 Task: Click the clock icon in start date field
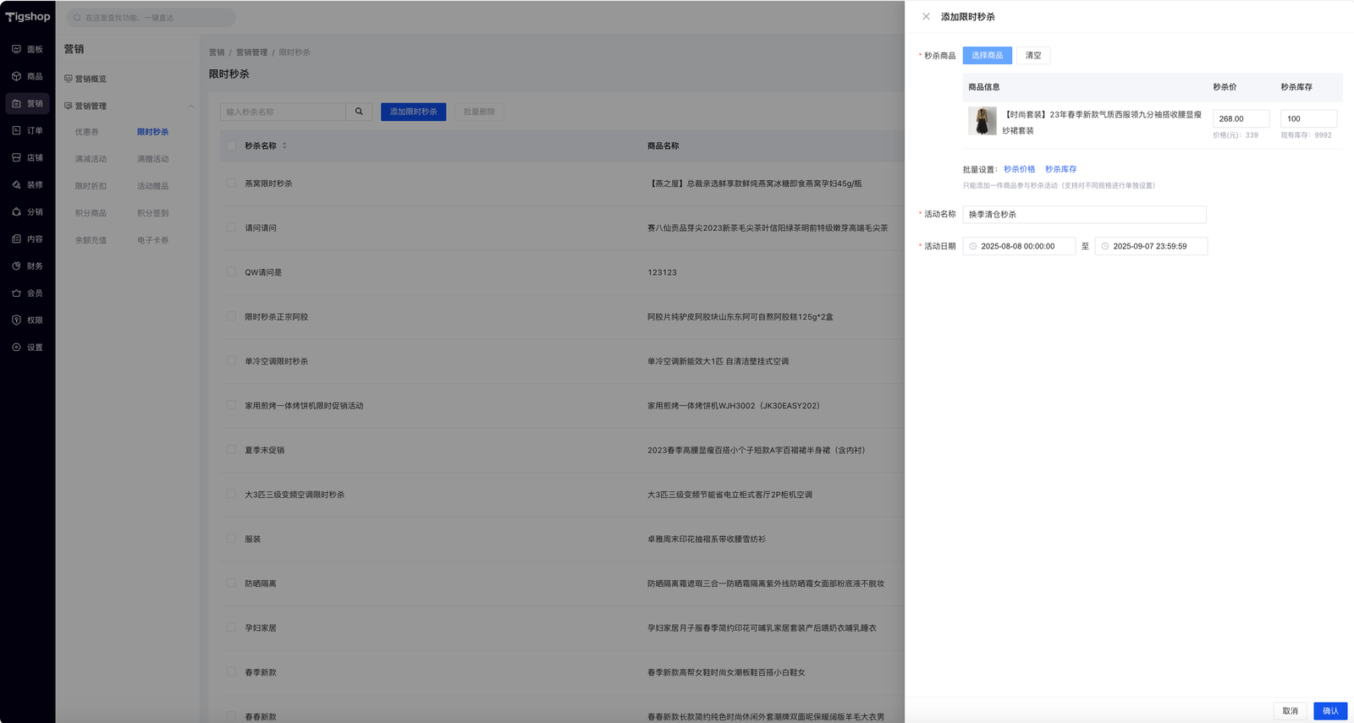(x=973, y=246)
